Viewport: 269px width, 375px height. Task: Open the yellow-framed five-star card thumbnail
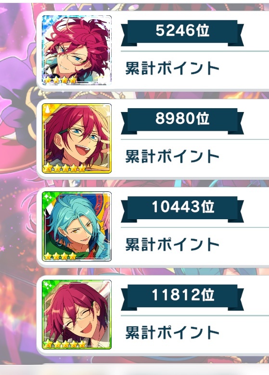(77, 138)
